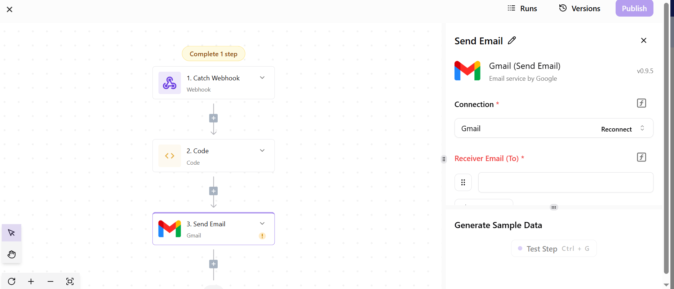Click the Receiver Email input field

point(565,182)
